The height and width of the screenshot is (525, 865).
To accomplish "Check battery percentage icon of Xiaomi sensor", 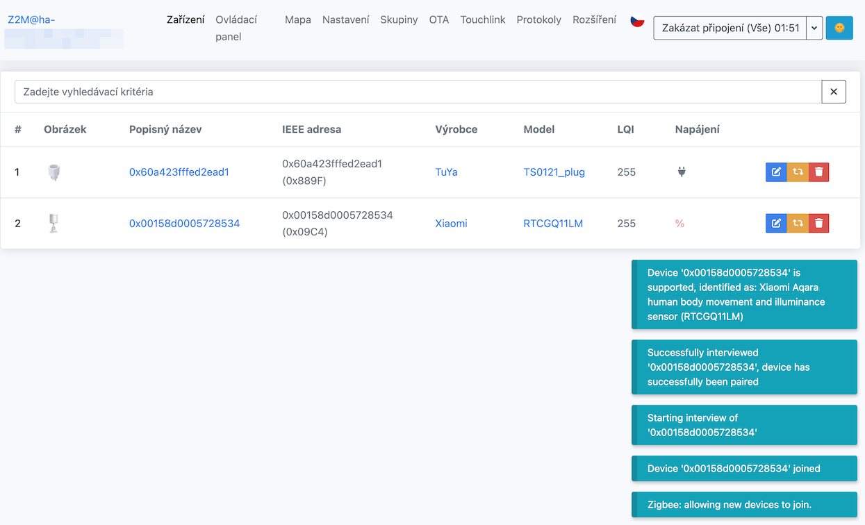I will click(682, 223).
